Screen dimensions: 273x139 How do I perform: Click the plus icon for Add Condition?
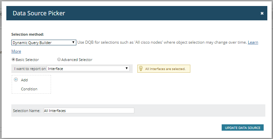(16, 80)
